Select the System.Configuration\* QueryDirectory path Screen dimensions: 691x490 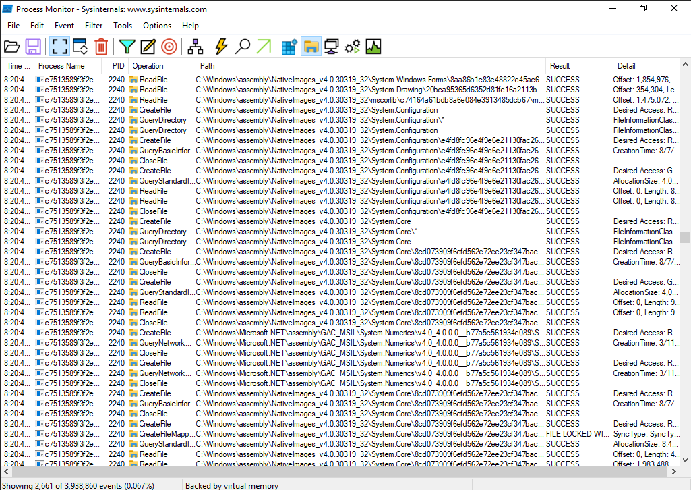coord(320,120)
